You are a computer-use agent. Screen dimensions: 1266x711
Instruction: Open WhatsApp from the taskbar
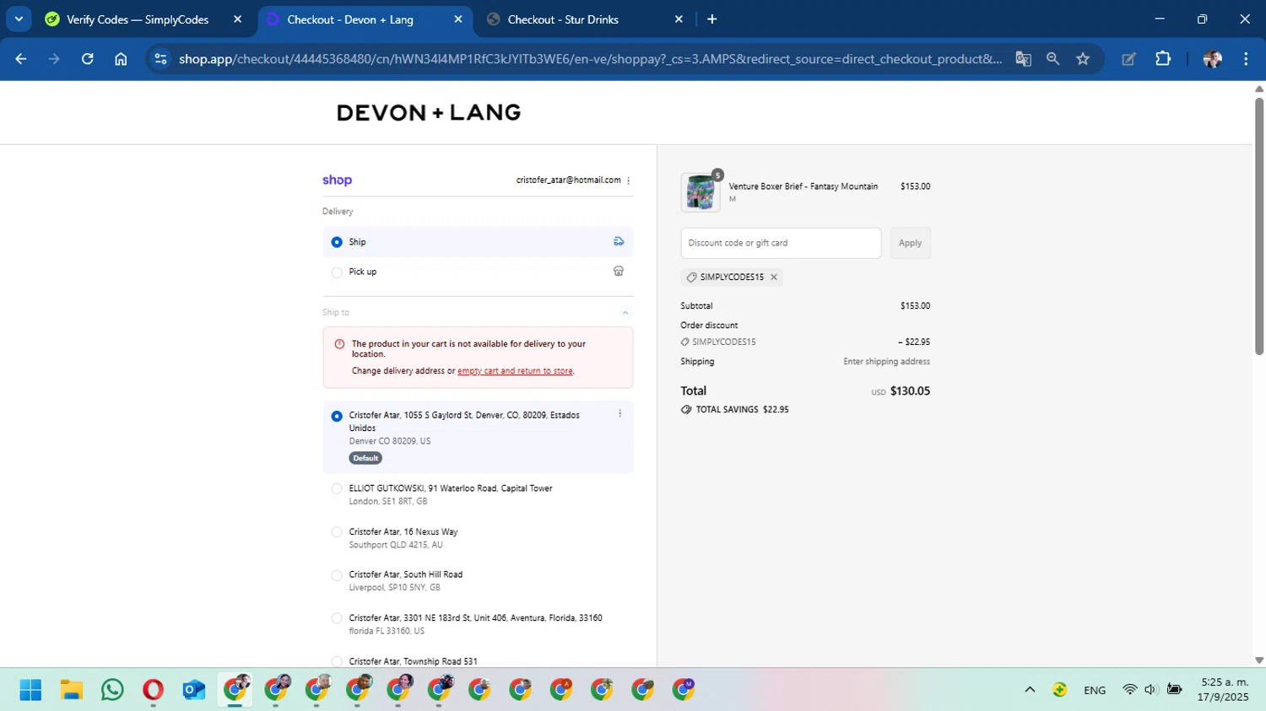111,690
